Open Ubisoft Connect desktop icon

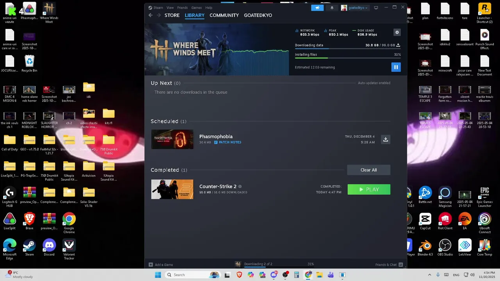point(484,223)
